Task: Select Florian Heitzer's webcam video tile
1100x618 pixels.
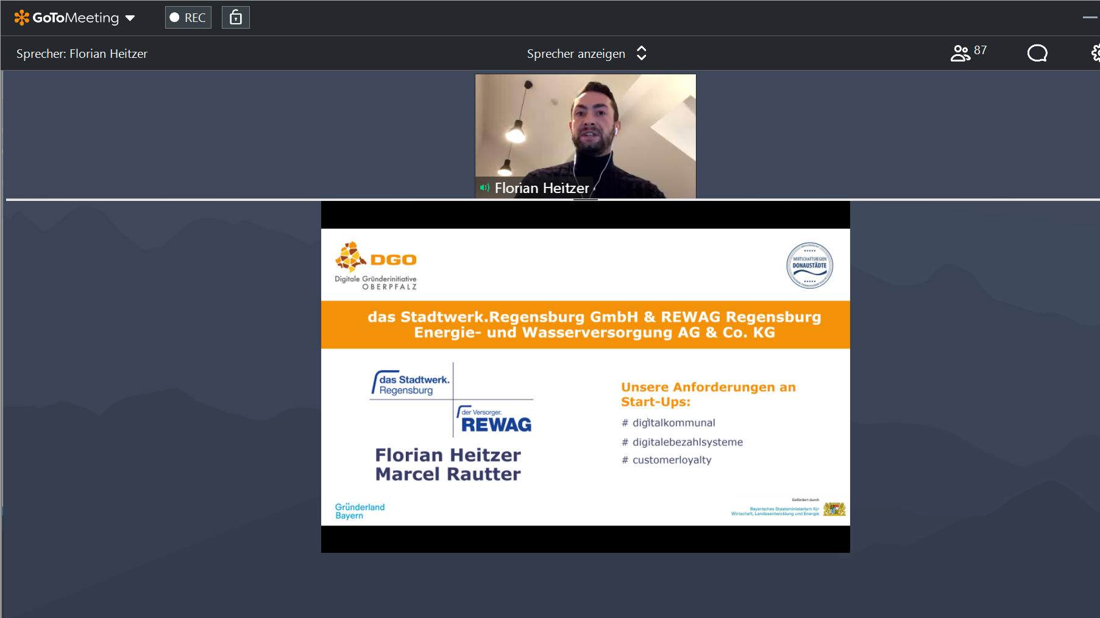Action: [585, 128]
